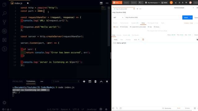The height and width of the screenshot is (111, 198).
Task: Open the Debug view in VS Code sidebar
Action: point(4,31)
